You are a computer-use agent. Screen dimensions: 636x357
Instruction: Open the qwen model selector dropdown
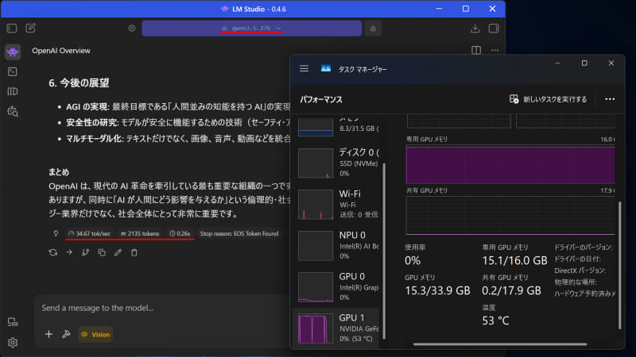pos(251,29)
